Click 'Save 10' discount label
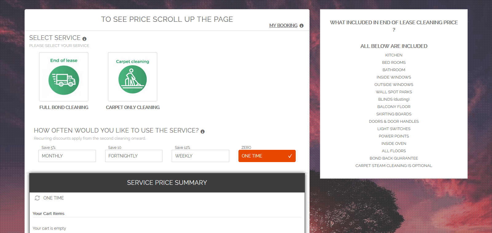Image resolution: width=492 pixels, height=233 pixels. 115,148
